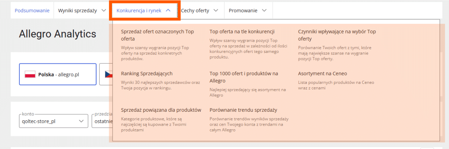
Task: Expand the Cechy oferty menu
Action: pyautogui.click(x=199, y=10)
